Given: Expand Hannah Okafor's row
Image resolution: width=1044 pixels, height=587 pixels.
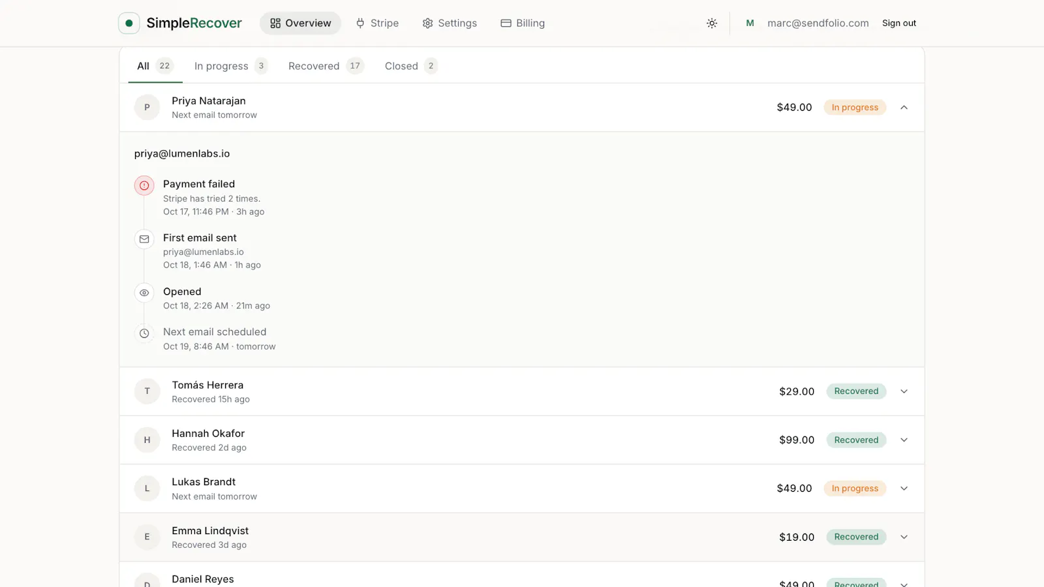Looking at the screenshot, I should (x=904, y=440).
